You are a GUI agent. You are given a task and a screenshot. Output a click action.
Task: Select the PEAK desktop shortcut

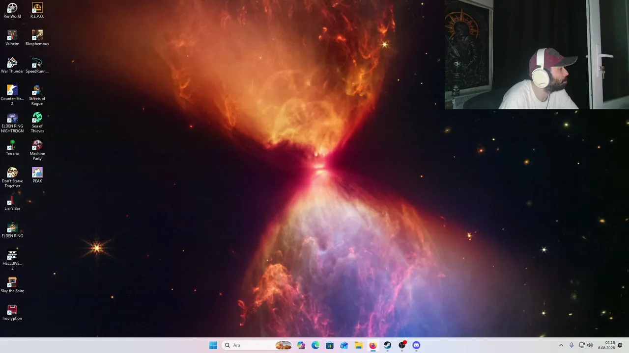coord(37,175)
